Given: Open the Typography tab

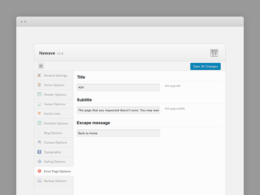Looking at the screenshot, I should point(54,152).
